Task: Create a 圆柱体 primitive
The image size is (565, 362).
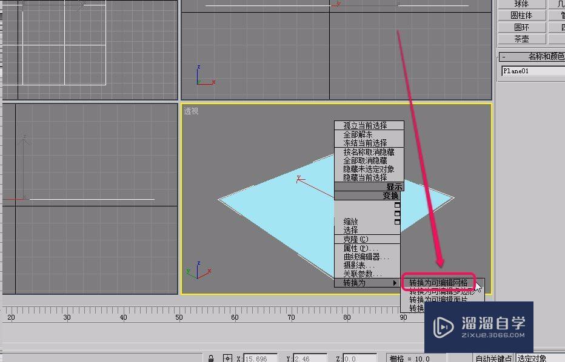Action: coord(521,16)
